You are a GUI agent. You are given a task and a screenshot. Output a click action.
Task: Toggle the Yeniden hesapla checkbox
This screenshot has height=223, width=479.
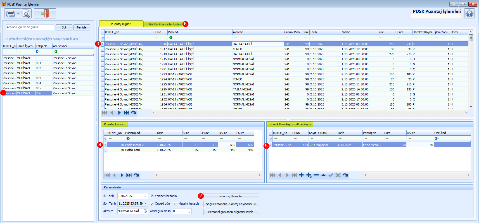click(x=152, y=196)
